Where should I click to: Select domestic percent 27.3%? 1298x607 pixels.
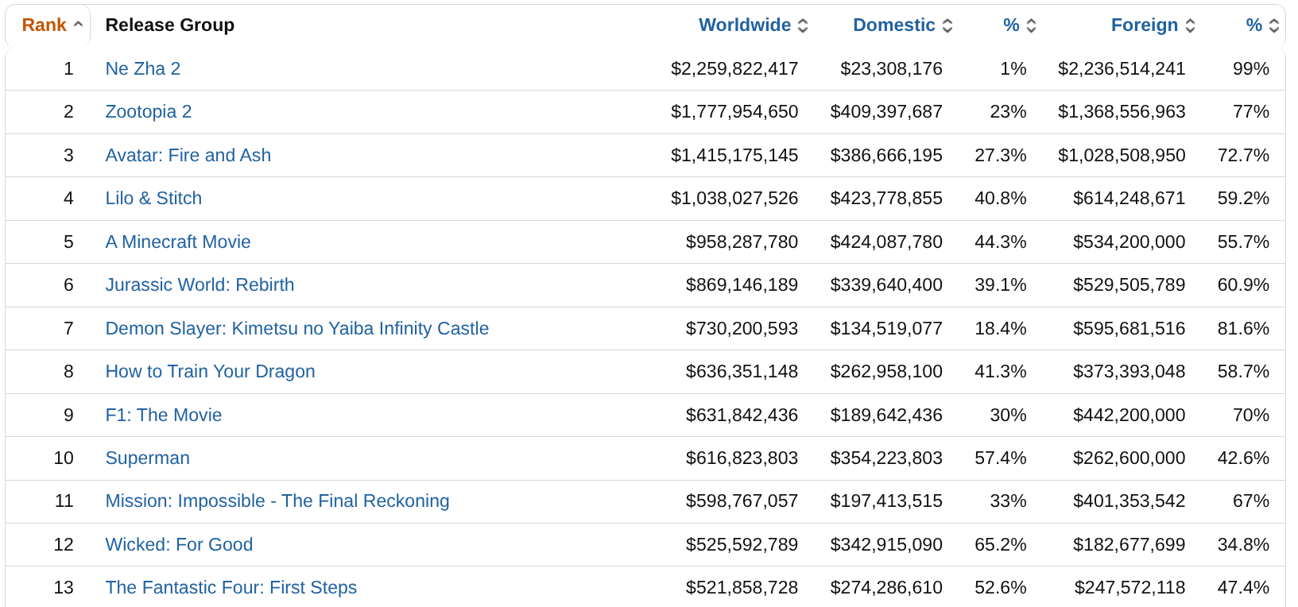[x=1001, y=156]
